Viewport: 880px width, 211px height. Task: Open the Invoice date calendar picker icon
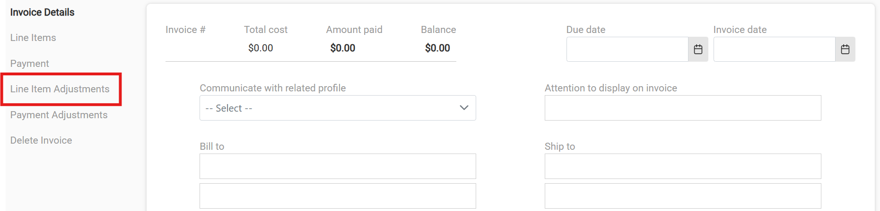click(x=845, y=49)
